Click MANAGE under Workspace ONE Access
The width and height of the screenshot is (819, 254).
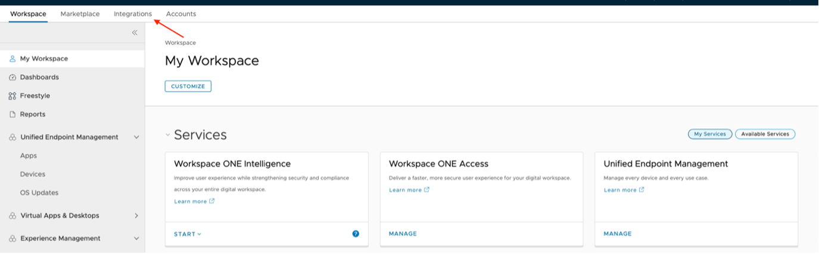403,234
